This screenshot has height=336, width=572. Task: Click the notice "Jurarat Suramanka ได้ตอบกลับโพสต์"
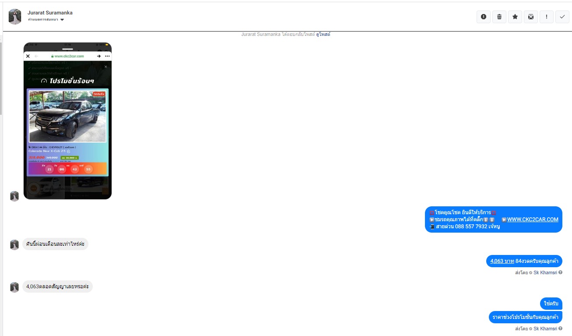coord(278,34)
